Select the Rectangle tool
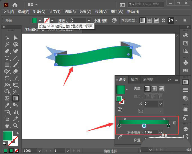The height and width of the screenshot is (154, 192). click(7, 65)
